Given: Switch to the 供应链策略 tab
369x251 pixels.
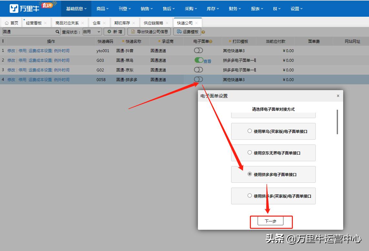Looking at the screenshot, I should click(x=153, y=23).
